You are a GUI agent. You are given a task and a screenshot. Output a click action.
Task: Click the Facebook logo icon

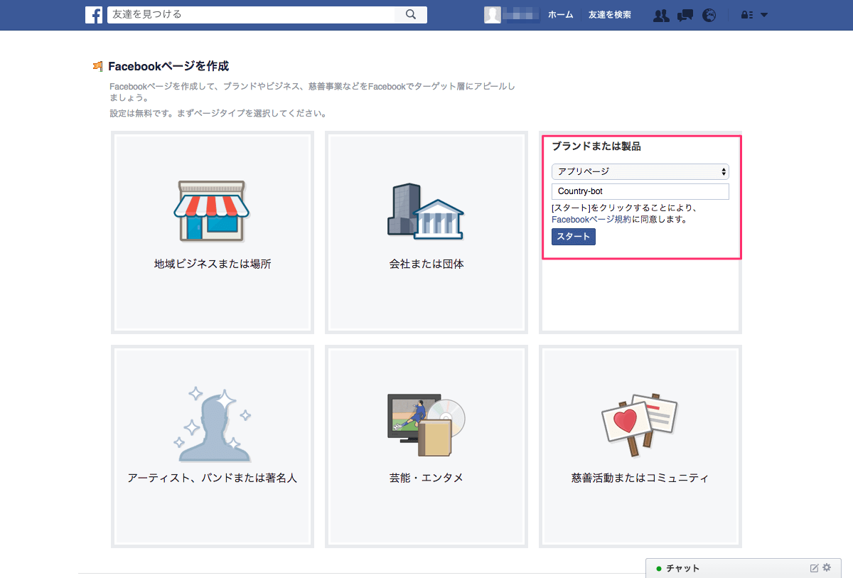pyautogui.click(x=93, y=15)
